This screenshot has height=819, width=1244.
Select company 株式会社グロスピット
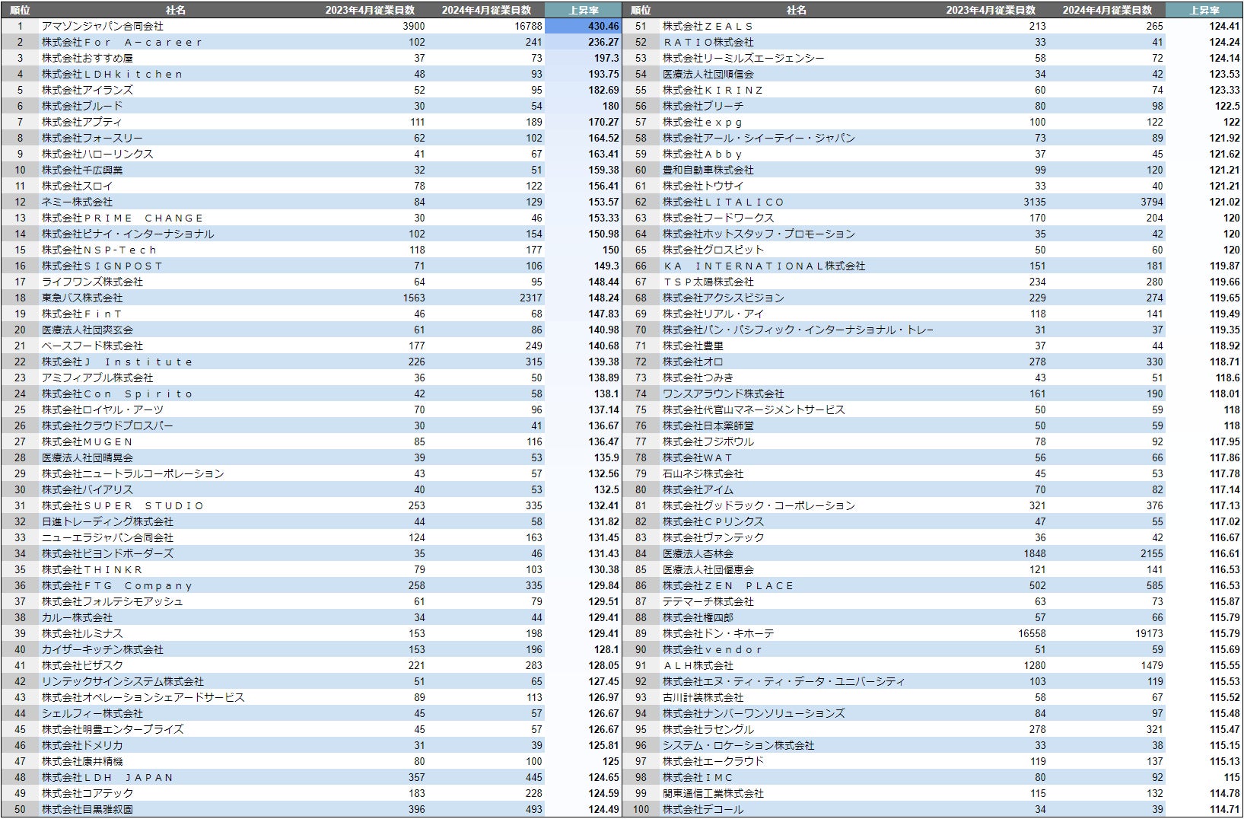713,250
